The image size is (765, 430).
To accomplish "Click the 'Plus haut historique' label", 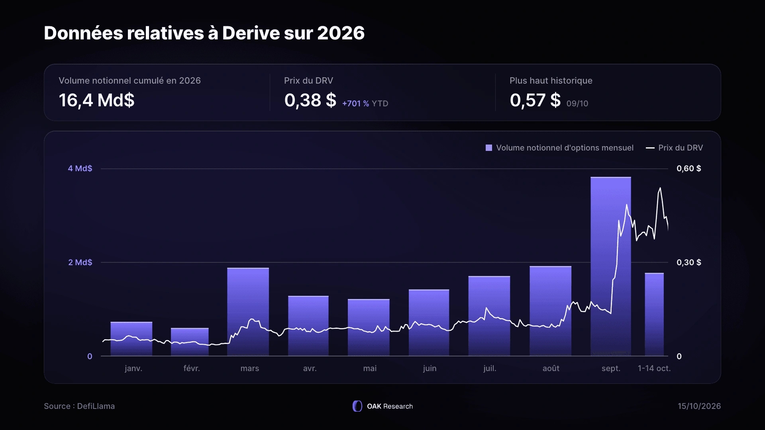I will click(551, 80).
